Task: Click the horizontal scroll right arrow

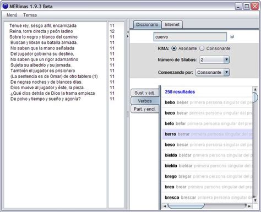Action: click(x=249, y=206)
